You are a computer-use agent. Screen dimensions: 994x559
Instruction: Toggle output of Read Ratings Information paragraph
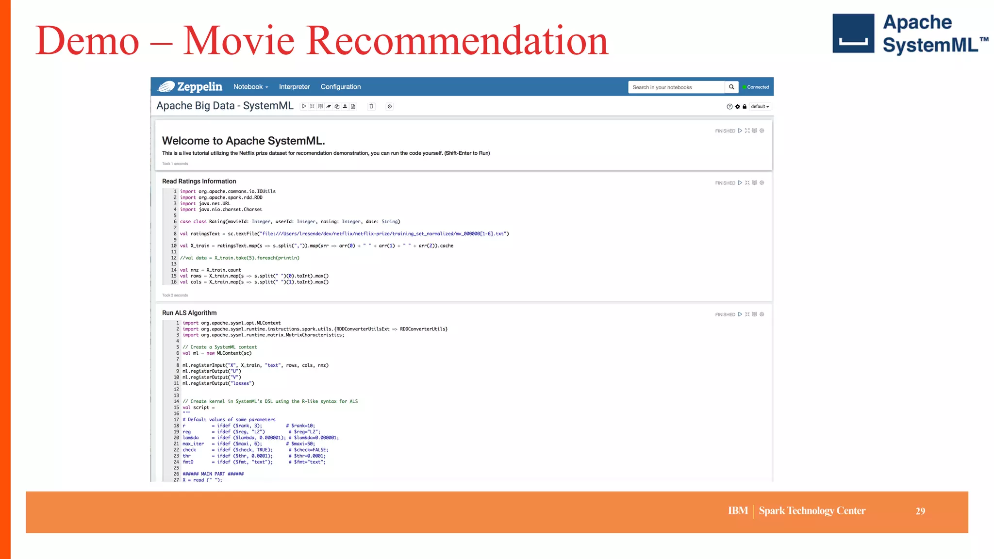(x=755, y=183)
